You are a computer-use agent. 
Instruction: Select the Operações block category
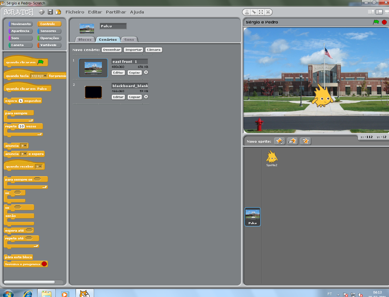click(x=49, y=38)
